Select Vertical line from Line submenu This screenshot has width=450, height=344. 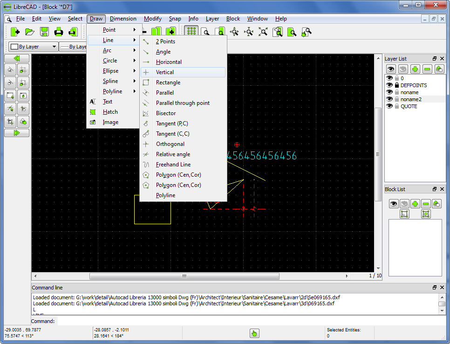[x=183, y=72]
